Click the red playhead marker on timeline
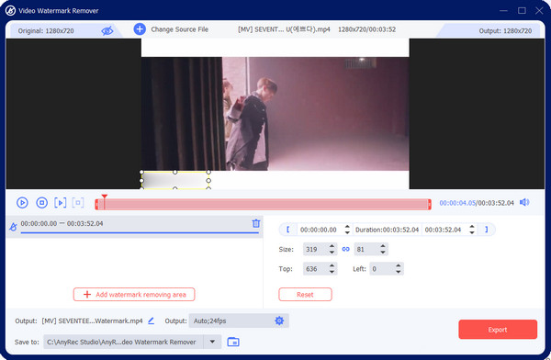Viewport: 551px width, 360px height. [105, 197]
